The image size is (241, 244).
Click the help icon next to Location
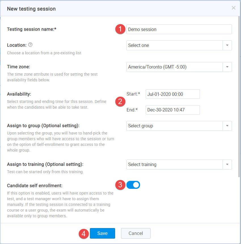click(30, 45)
